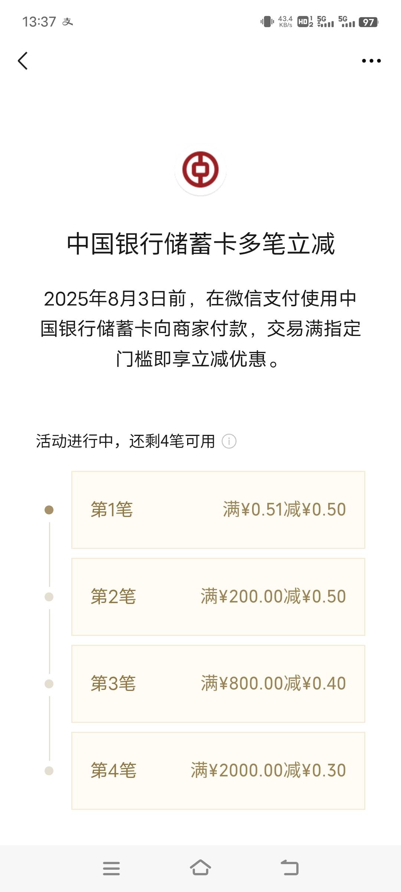Tap the Android home navigation icon
This screenshot has height=892, width=401.
click(200, 868)
